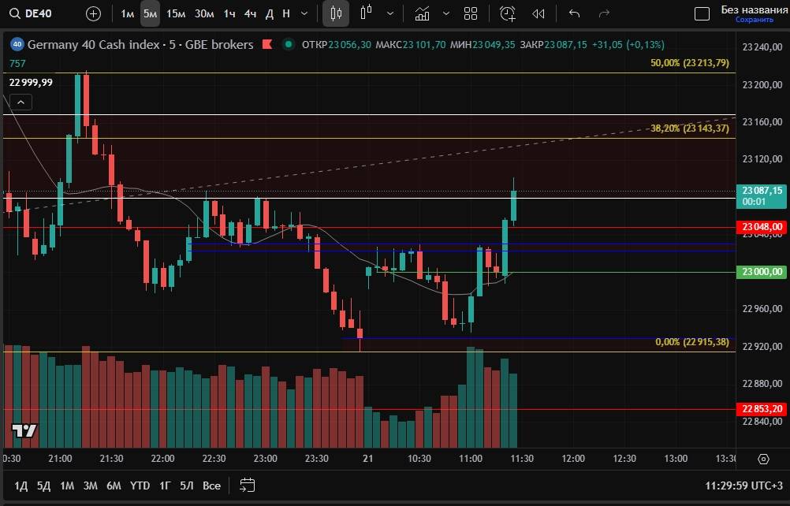Toggle the layout checkbox beside Без названия
790x506 pixels.
(x=702, y=13)
